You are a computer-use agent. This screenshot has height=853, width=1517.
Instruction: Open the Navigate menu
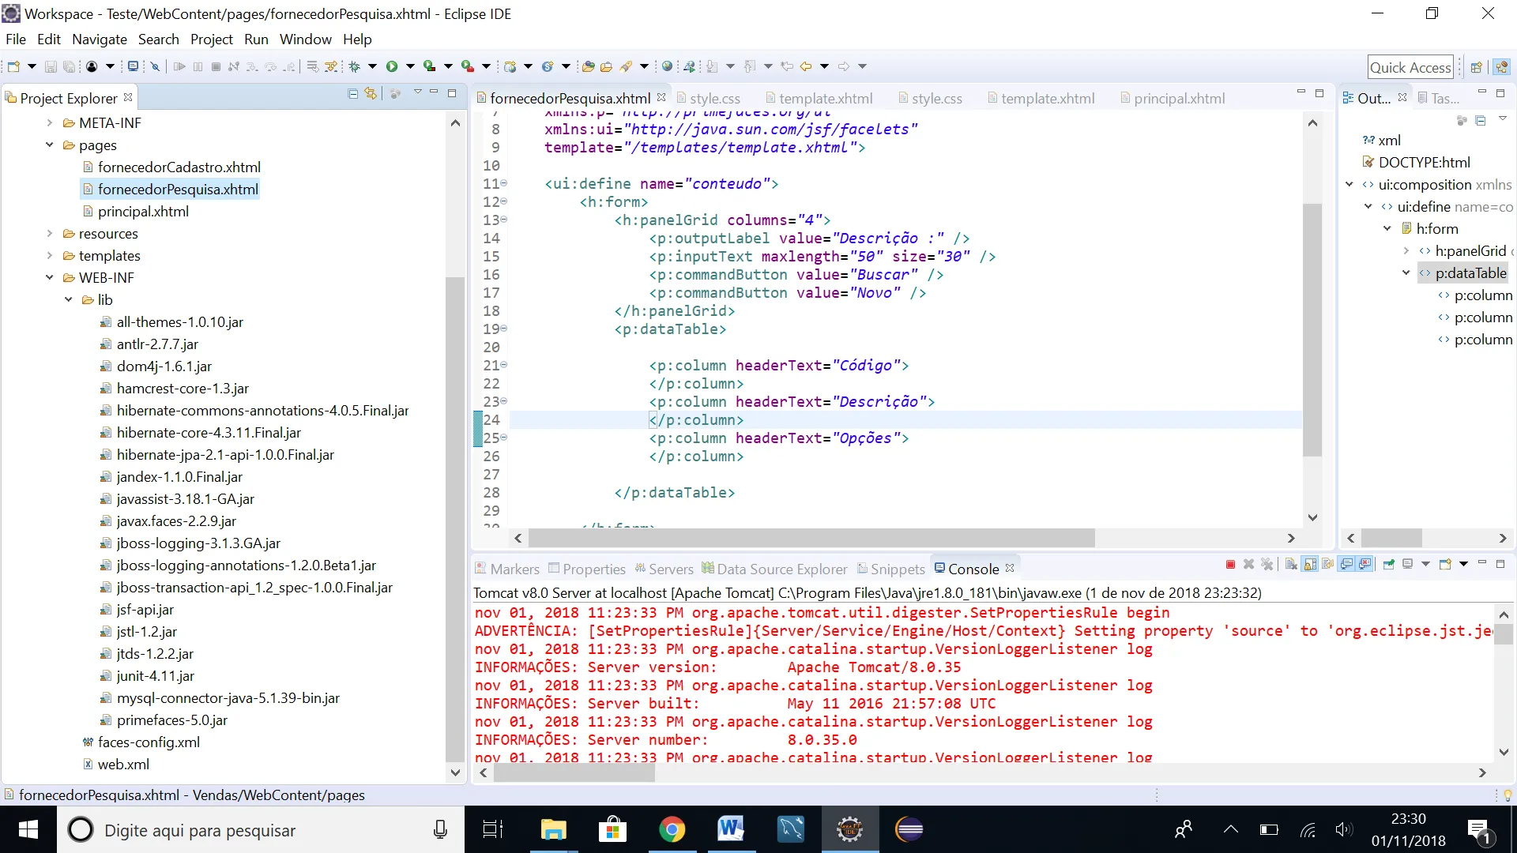(x=99, y=39)
